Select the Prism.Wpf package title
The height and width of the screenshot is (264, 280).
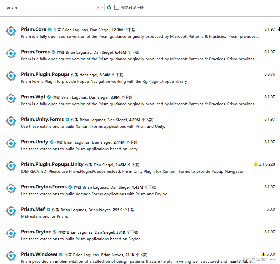pyautogui.click(x=33, y=97)
